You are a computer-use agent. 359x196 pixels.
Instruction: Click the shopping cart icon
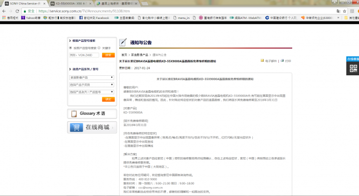coord(76,127)
